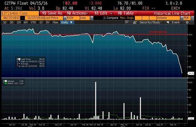This screenshot has width=196, height=127.
Task: Select the 6M time range tab
Action: tap(25, 22)
